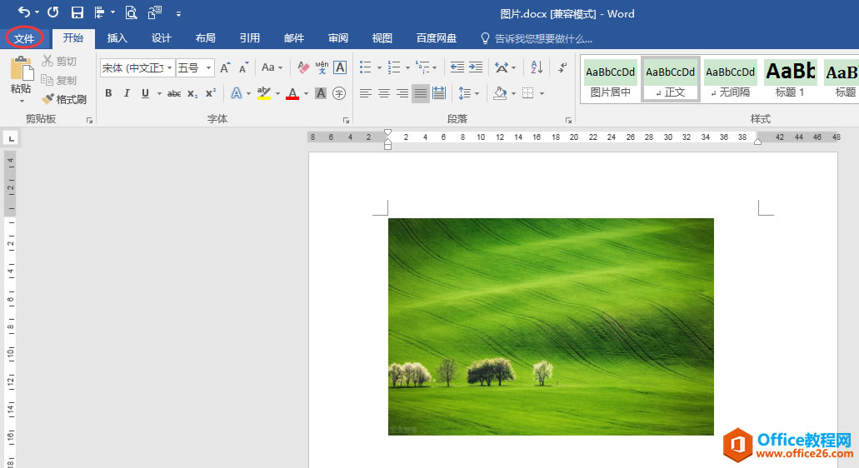Click the Decrease Font Size icon
859x468 pixels.
click(243, 67)
